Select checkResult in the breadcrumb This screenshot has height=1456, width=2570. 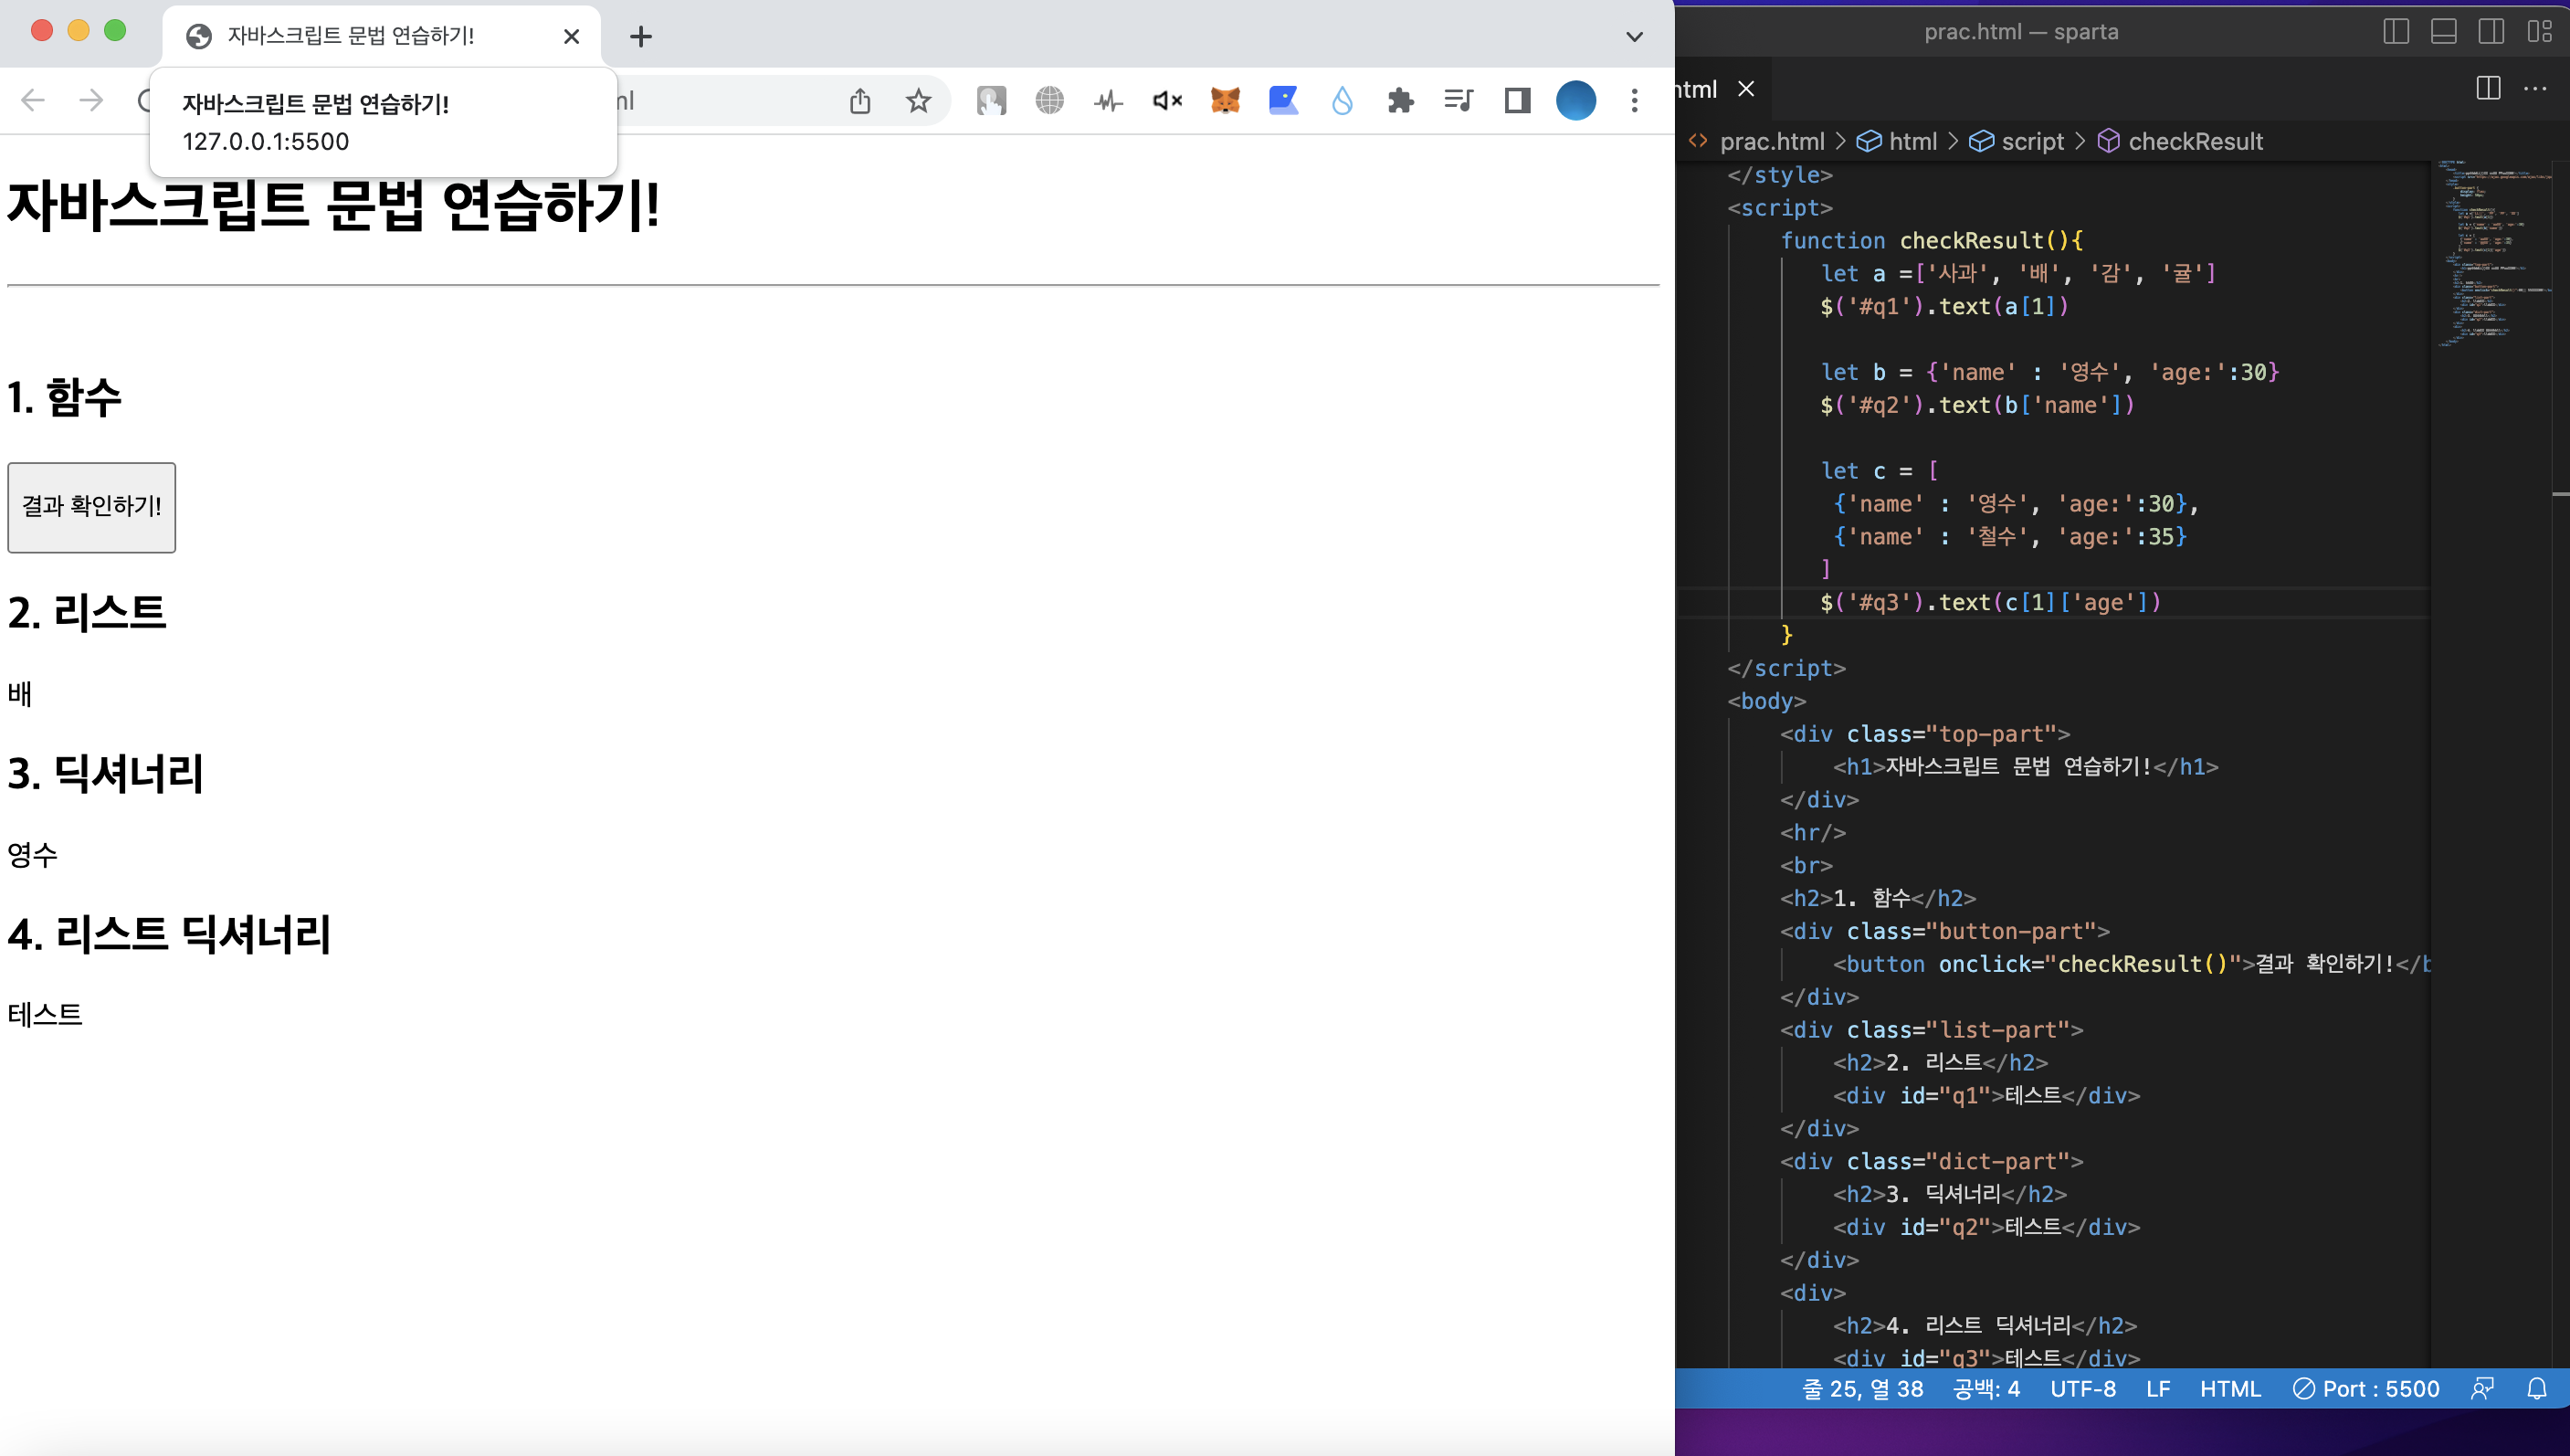click(x=2196, y=142)
